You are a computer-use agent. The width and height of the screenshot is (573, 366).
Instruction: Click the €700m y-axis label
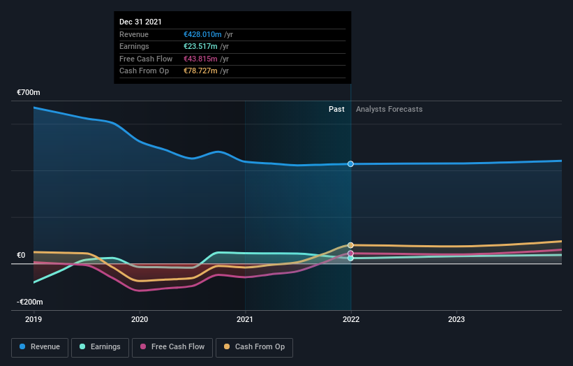point(29,92)
